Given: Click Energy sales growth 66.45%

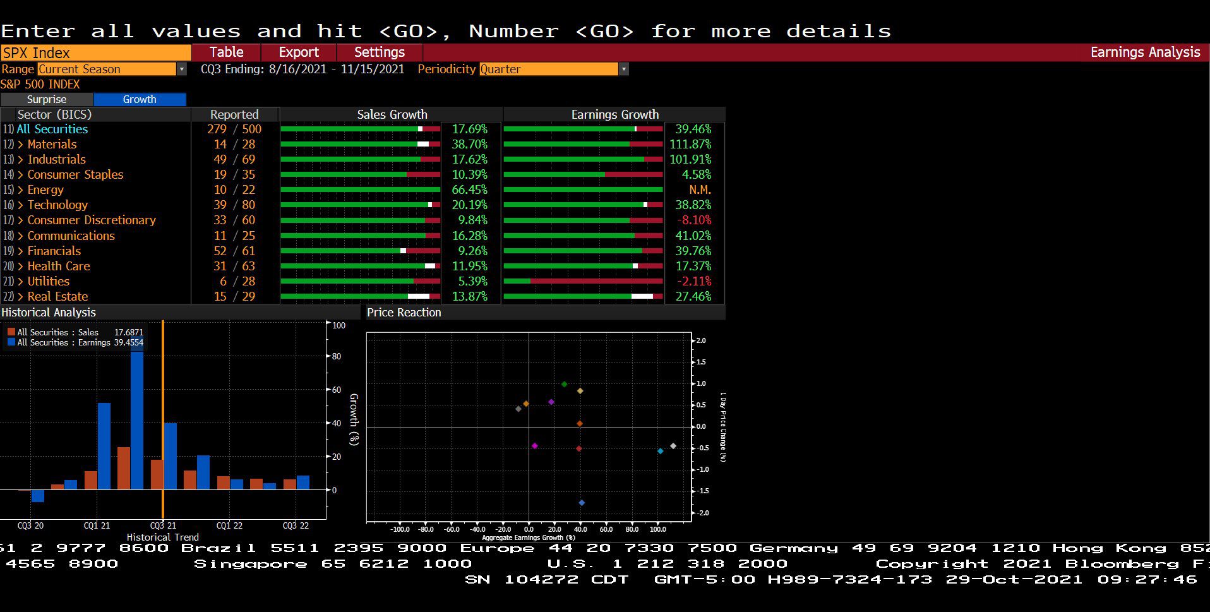Looking at the screenshot, I should (x=469, y=189).
